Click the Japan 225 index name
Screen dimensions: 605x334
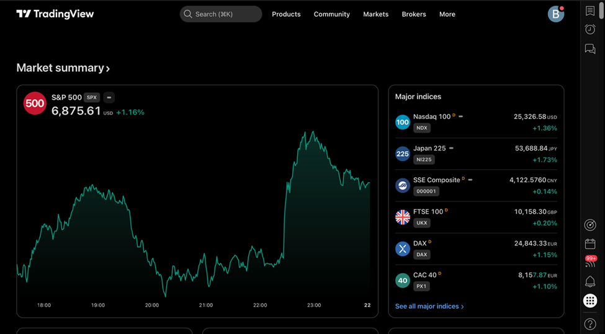pyautogui.click(x=429, y=148)
